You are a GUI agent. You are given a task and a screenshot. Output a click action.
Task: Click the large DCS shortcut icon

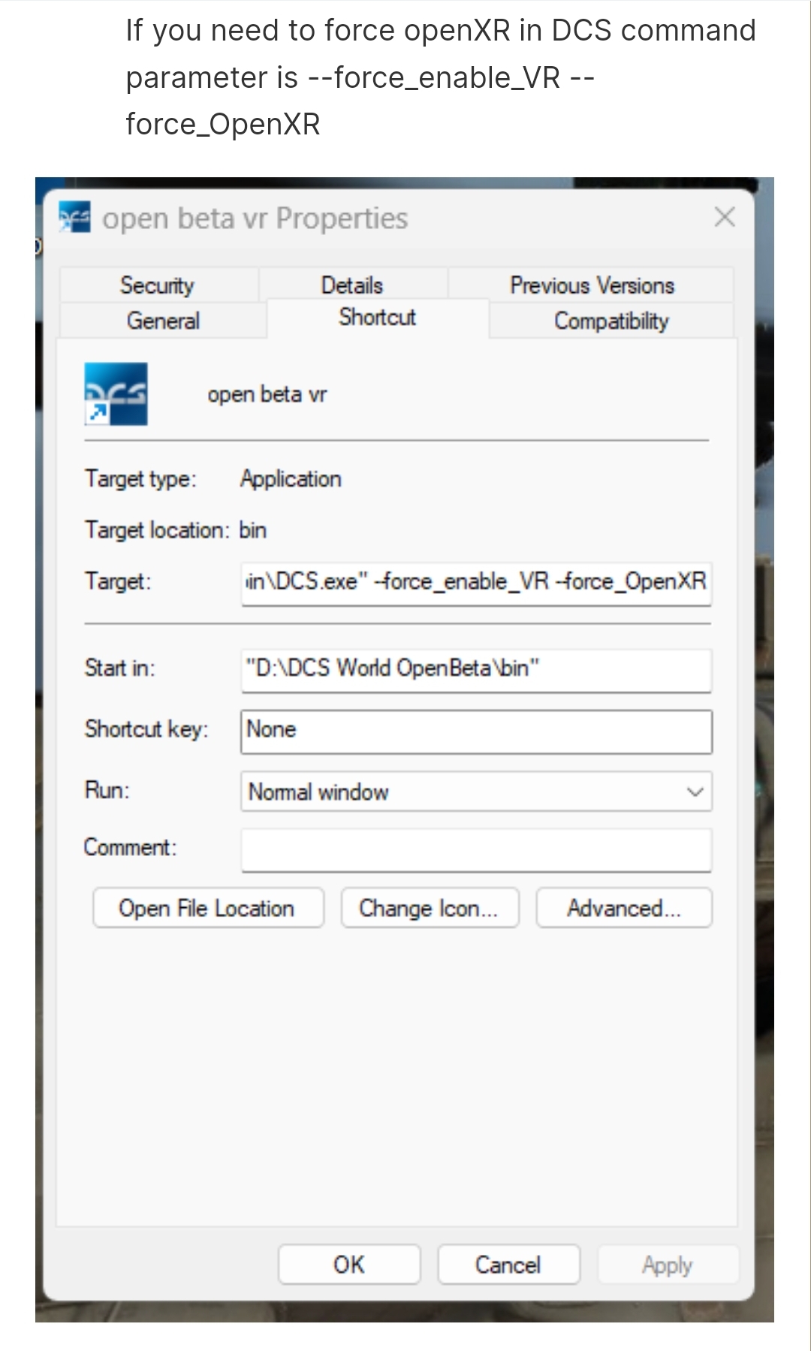116,394
